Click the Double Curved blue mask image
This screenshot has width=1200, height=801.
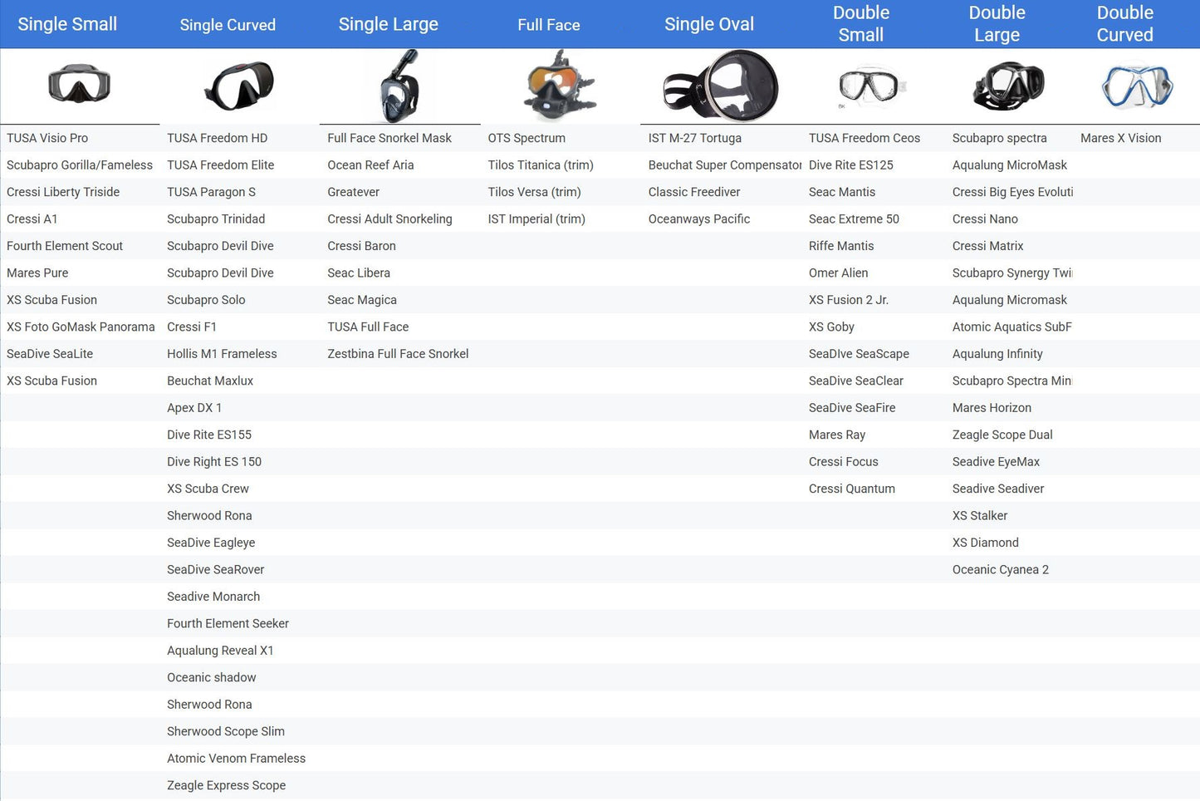pyautogui.click(x=1137, y=86)
